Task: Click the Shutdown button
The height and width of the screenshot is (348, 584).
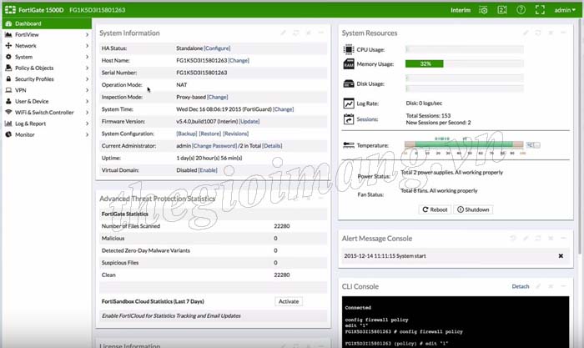Action: tap(473, 209)
